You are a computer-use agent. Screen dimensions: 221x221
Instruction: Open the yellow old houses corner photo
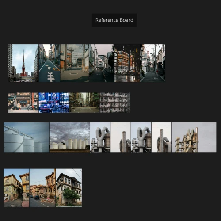click(16, 188)
